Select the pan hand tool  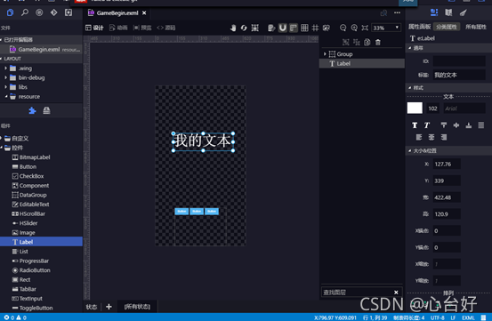click(x=233, y=28)
